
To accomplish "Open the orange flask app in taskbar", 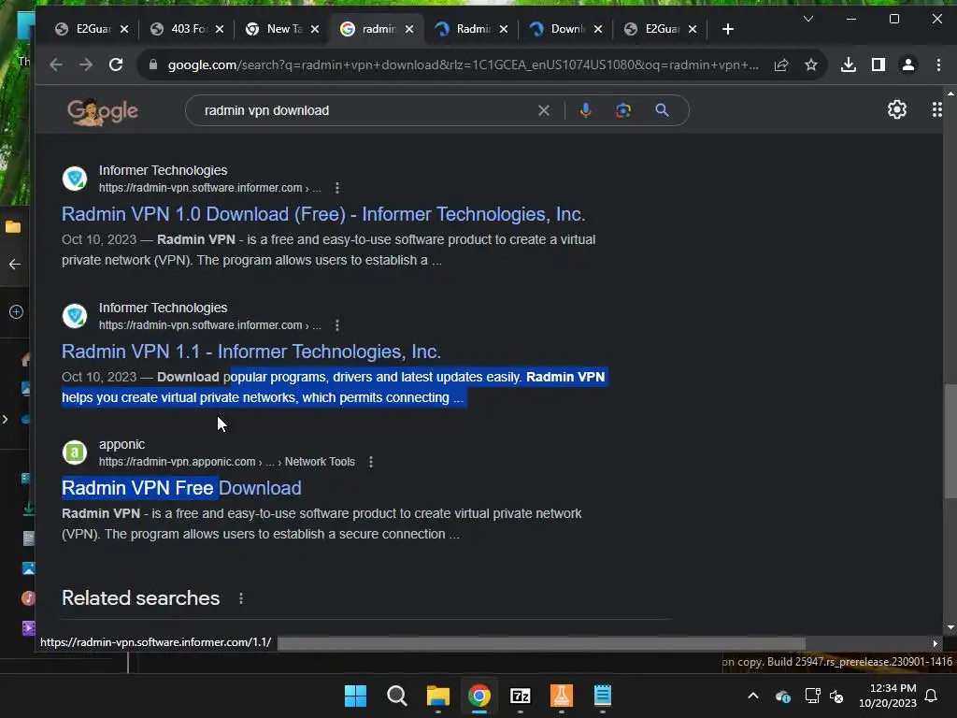I will pyautogui.click(x=562, y=696).
